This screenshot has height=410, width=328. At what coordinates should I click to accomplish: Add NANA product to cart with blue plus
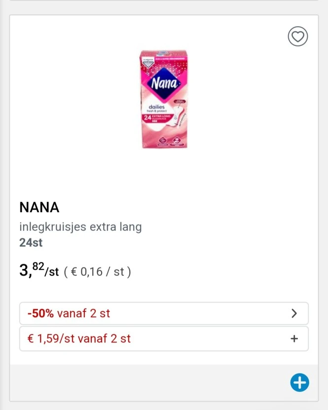(x=299, y=382)
